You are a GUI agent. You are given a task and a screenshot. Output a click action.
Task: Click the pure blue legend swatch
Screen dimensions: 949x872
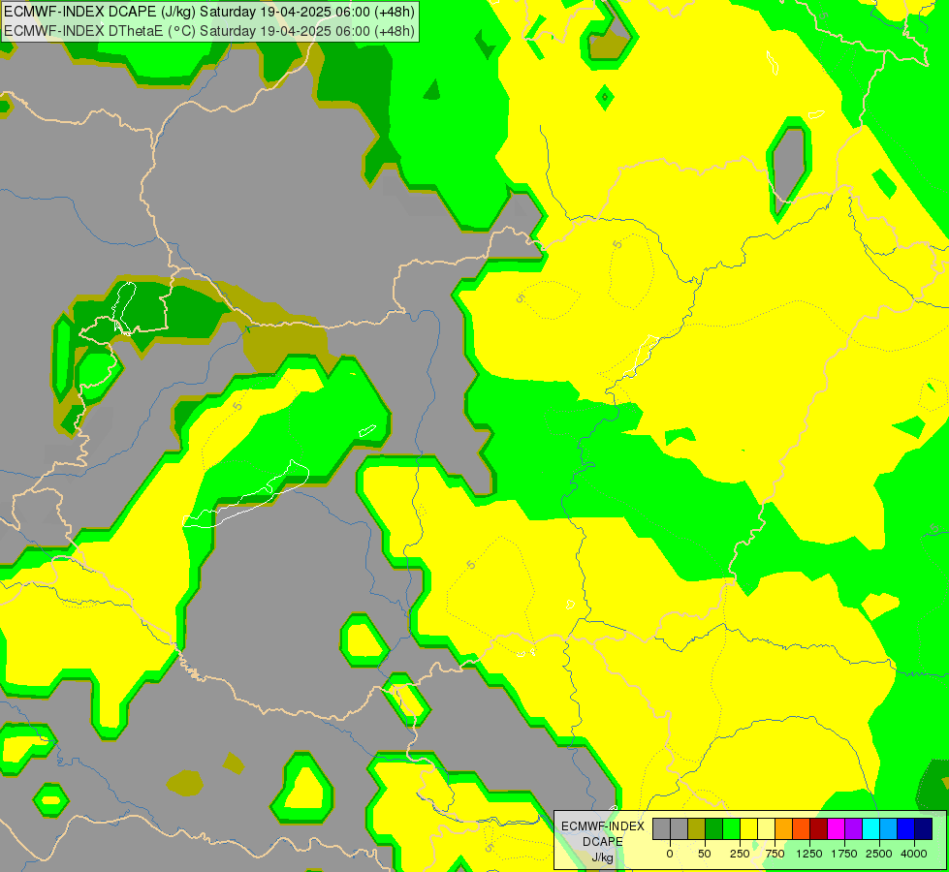906,829
